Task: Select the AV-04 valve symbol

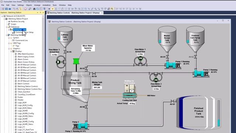Action: [x=94, y=74]
